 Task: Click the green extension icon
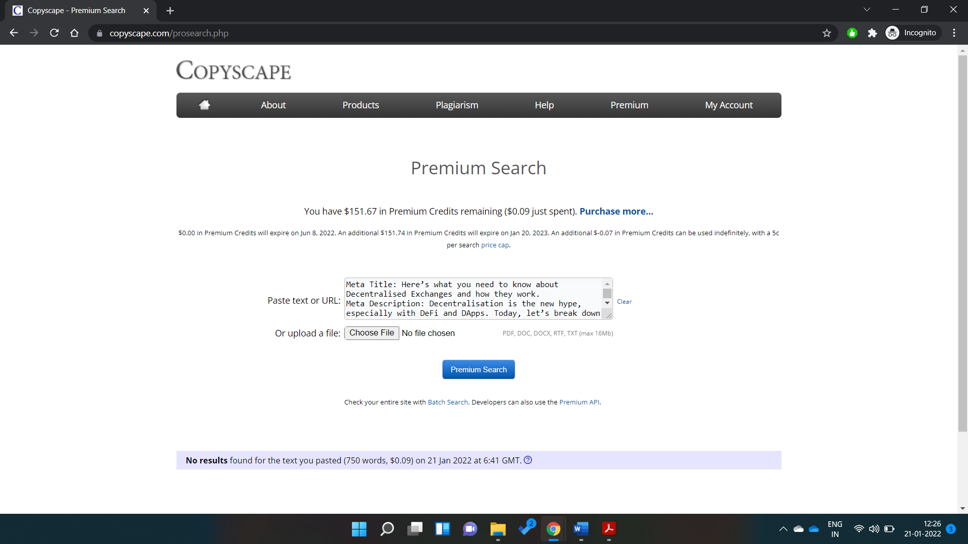coord(852,33)
